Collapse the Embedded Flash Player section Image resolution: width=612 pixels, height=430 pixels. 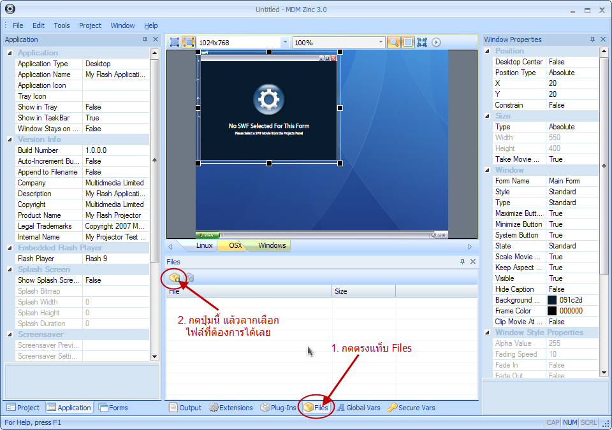[x=10, y=248]
